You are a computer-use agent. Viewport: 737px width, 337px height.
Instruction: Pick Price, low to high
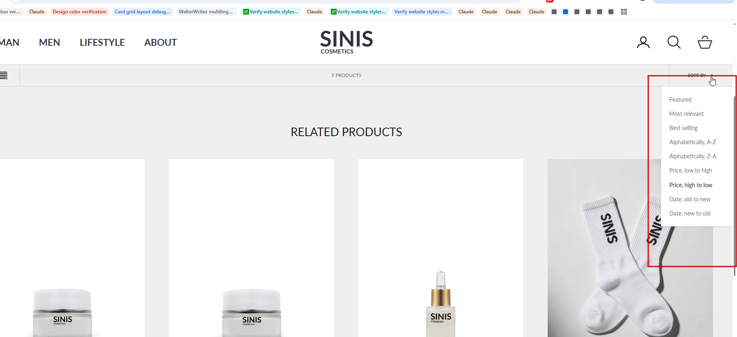click(x=690, y=171)
